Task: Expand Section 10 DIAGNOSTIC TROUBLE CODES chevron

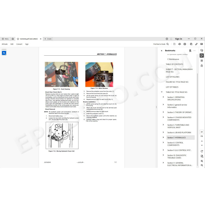Action: coord(163,155)
